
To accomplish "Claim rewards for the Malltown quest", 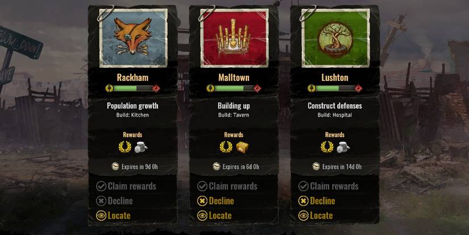I will [227, 186].
